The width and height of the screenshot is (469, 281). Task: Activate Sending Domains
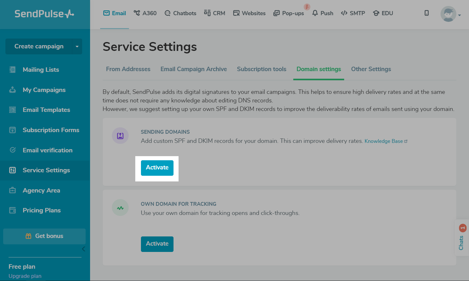157,168
